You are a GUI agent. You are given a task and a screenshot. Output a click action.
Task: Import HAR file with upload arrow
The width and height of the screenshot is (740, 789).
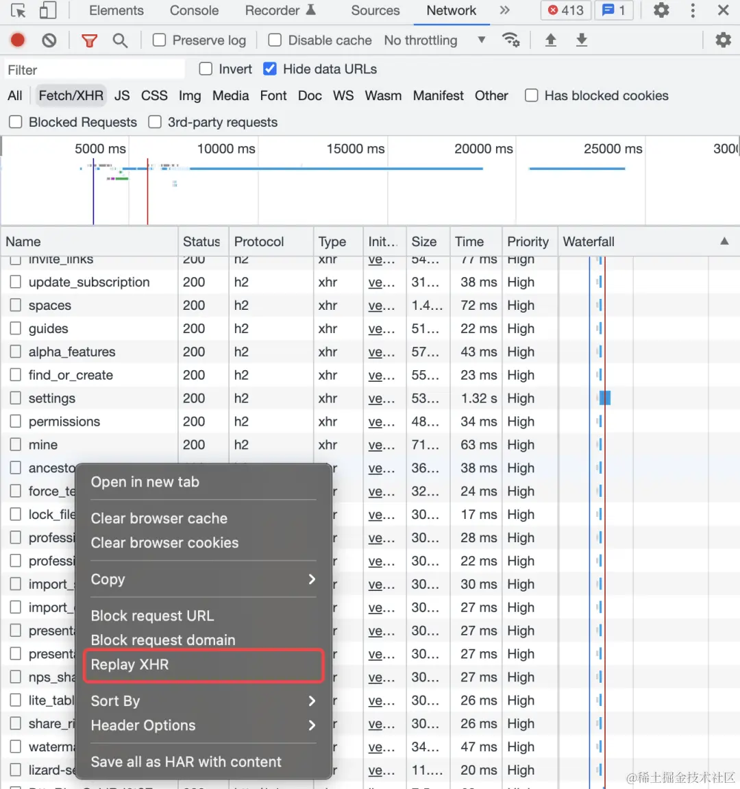[x=551, y=40]
